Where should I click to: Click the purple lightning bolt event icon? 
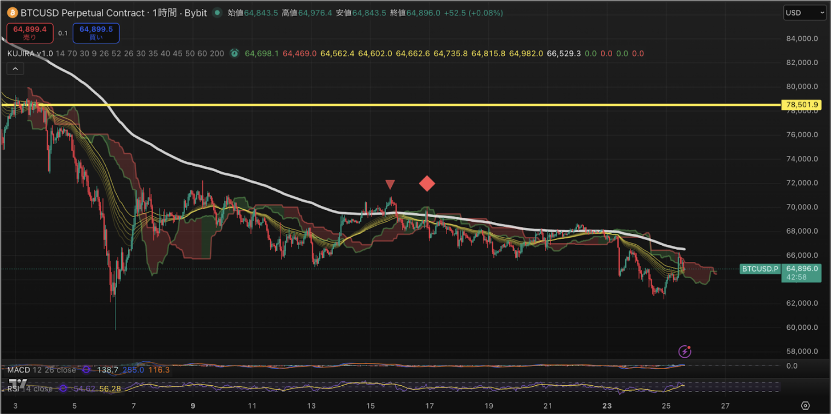[x=684, y=352]
